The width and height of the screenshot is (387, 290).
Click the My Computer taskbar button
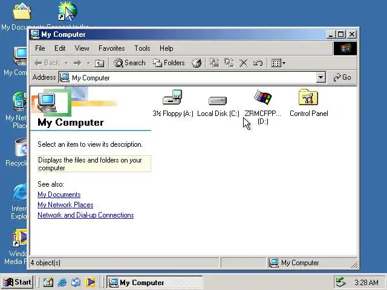click(x=155, y=282)
